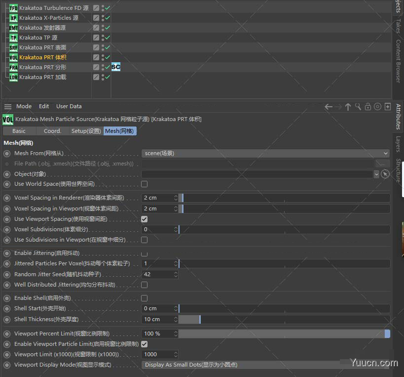This screenshot has height=377, width=404.
Task: Open the User Data menu
Action: click(69, 106)
